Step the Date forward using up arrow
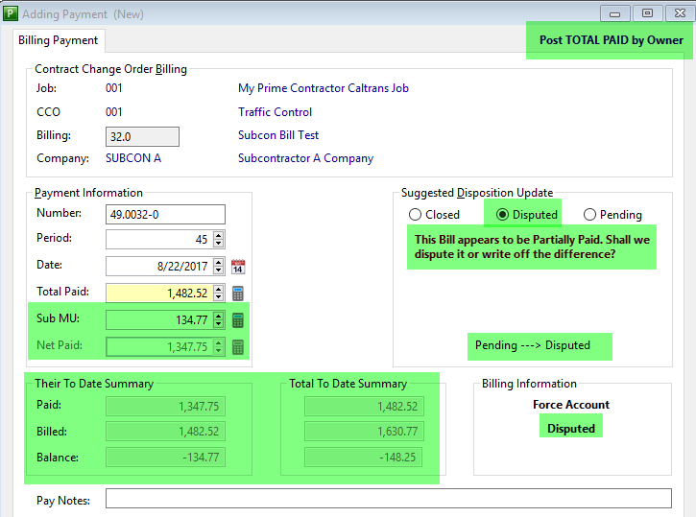Screen dimensions: 696x517 click(x=218, y=263)
